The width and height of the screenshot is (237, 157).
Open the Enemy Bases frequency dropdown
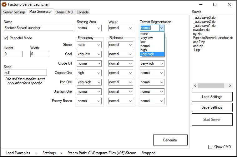[89, 101]
